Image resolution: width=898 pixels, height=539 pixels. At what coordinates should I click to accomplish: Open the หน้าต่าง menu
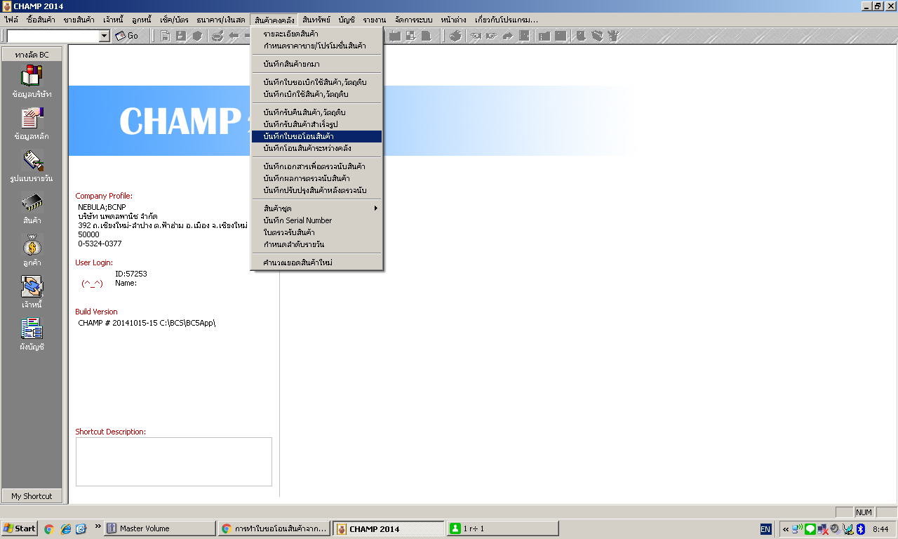[x=455, y=20]
